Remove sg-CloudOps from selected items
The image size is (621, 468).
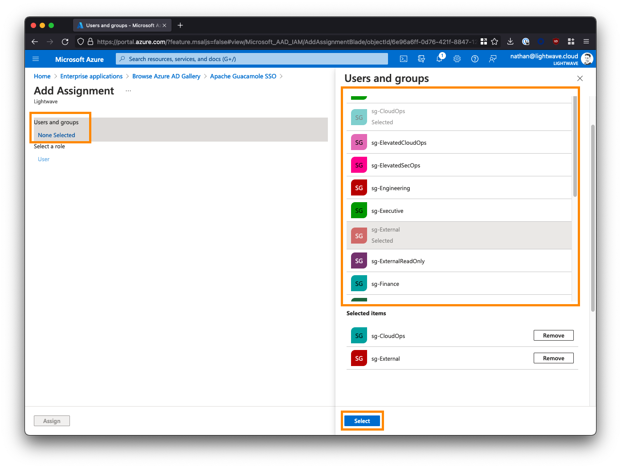pos(553,335)
